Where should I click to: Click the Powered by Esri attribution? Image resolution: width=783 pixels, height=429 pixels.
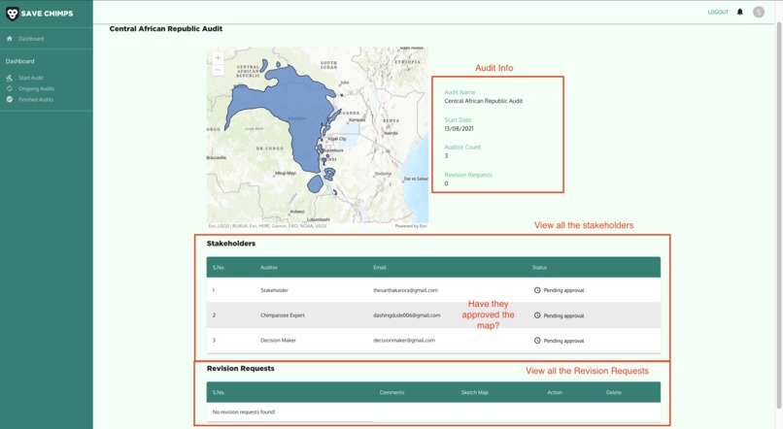(411, 226)
